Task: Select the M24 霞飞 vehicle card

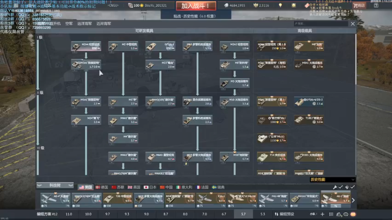Action: (x=86, y=120)
